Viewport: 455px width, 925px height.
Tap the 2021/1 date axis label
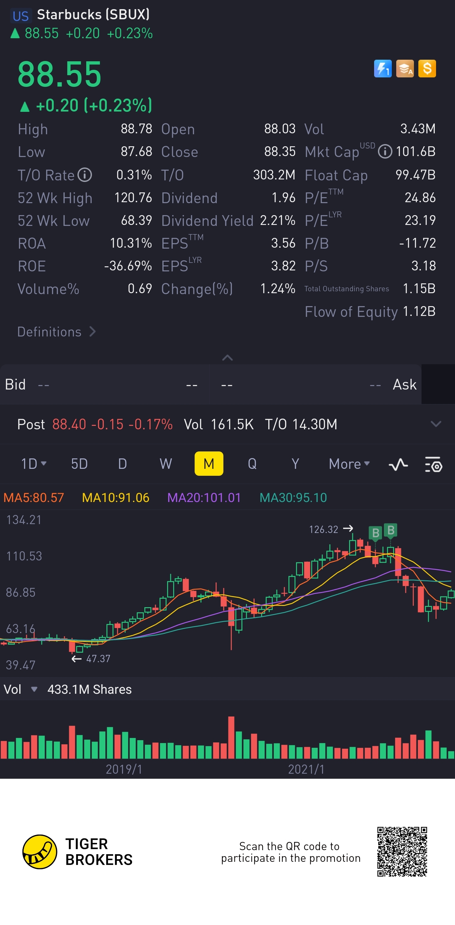click(x=306, y=769)
